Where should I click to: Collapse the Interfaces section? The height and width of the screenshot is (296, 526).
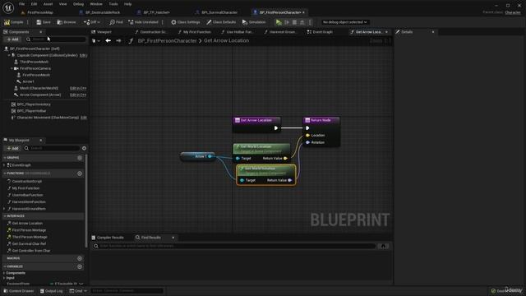[5, 216]
